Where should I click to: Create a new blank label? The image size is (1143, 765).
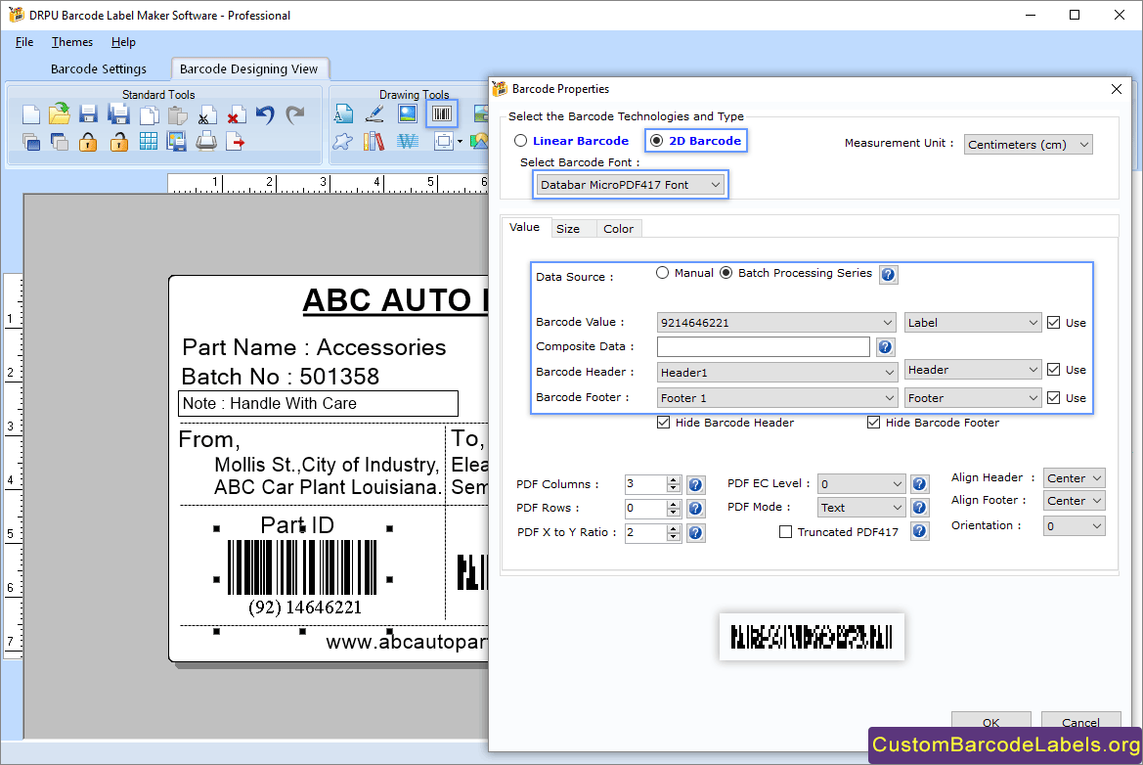(x=30, y=114)
